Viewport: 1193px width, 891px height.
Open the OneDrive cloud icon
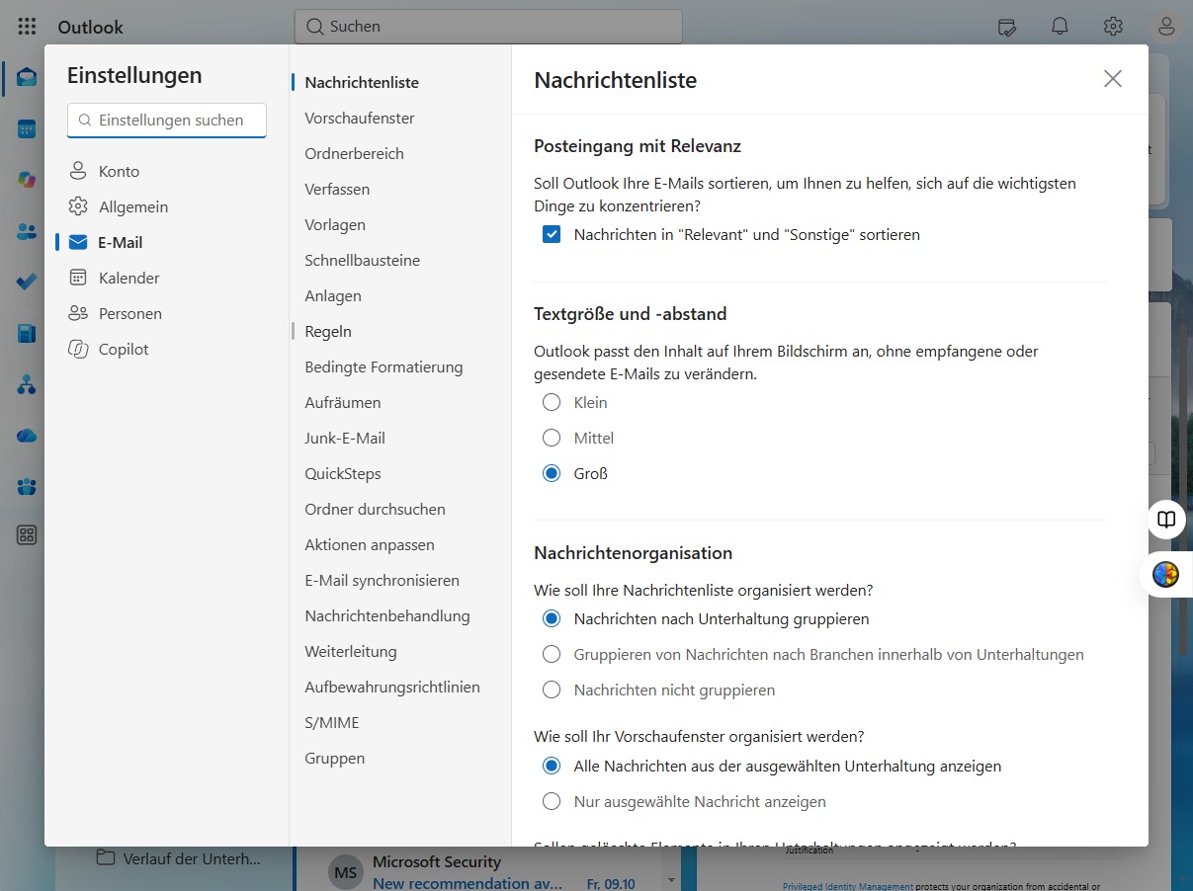click(27, 436)
